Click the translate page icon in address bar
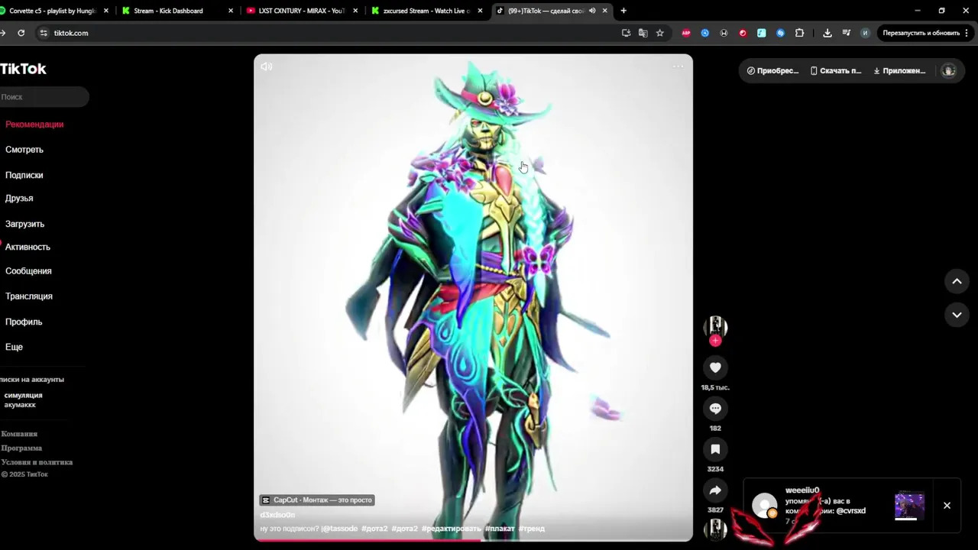Image resolution: width=978 pixels, height=550 pixels. click(x=643, y=33)
